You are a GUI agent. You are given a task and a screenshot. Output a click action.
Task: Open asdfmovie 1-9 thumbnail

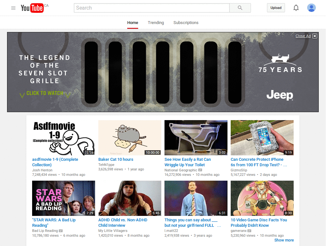(x=64, y=138)
